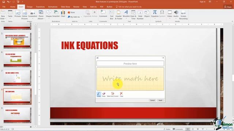Viewport: 234px width, 131px height.
Task: Expand My Add-ins dropdown
Action: [x=81, y=17]
